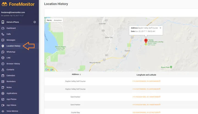Open first Sand Harbor coordinates link
The height and width of the screenshot is (114, 198).
146,97
